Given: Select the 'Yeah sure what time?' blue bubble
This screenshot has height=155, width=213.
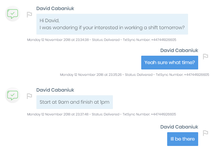Looking at the screenshot, I should click(170, 62).
